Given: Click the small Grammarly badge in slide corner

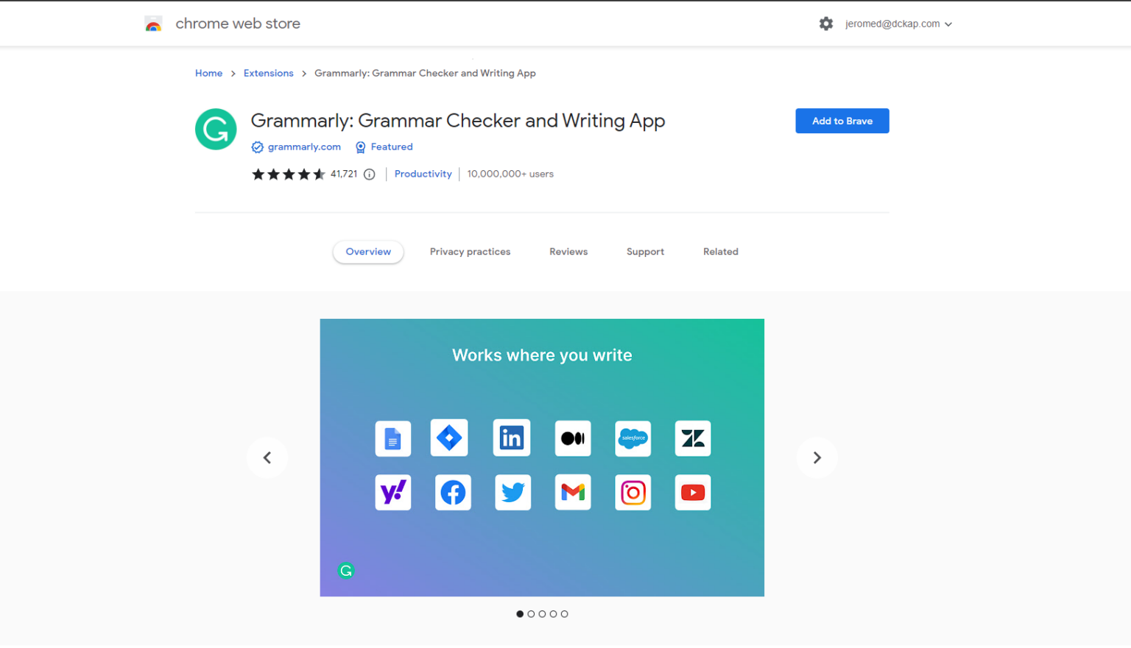Looking at the screenshot, I should [x=346, y=571].
